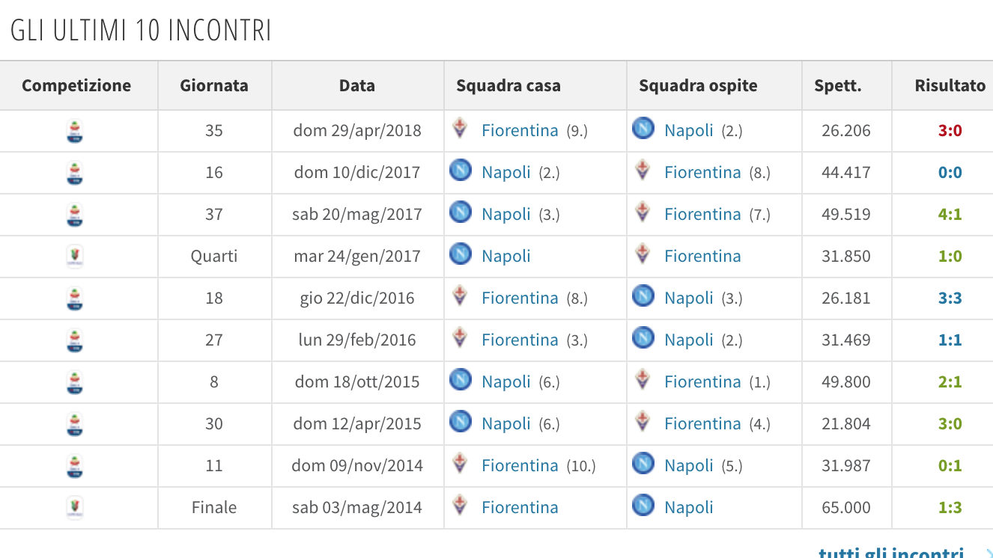Click the Data column header
This screenshot has width=993, height=558.
[357, 85]
